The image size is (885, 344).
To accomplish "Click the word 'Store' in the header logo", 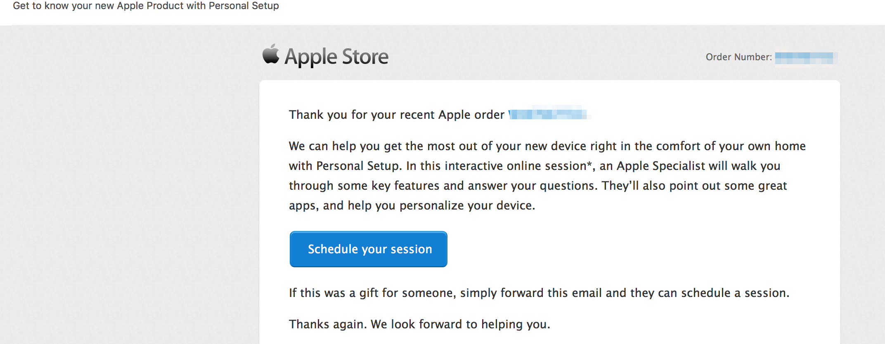I will [365, 57].
